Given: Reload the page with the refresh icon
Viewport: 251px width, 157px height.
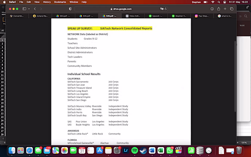Looking at the screenshot, I should pyautogui.click(x=166, y=9).
